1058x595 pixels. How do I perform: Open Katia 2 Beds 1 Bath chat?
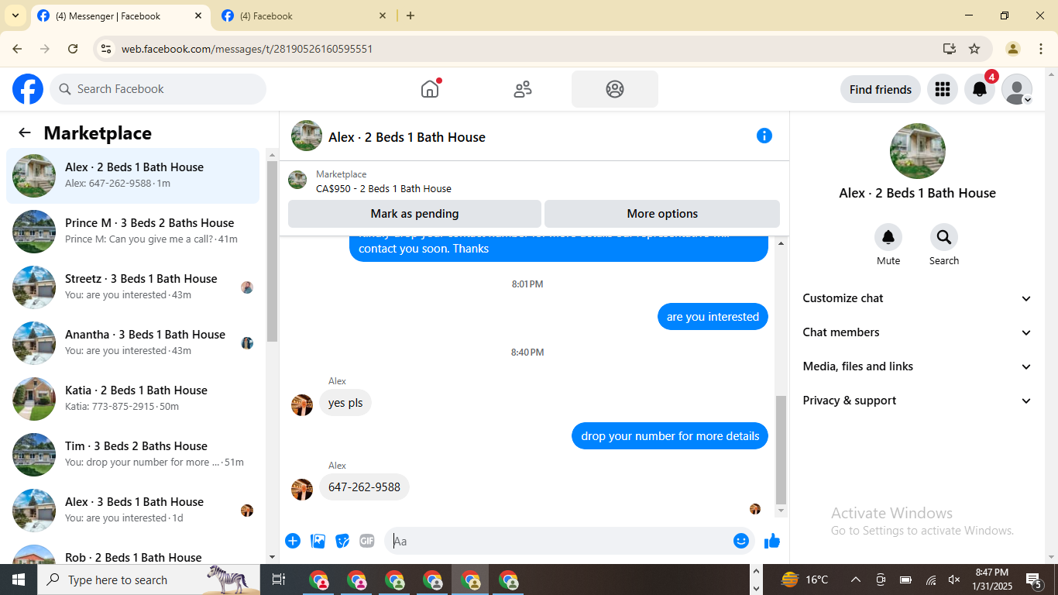click(x=133, y=399)
